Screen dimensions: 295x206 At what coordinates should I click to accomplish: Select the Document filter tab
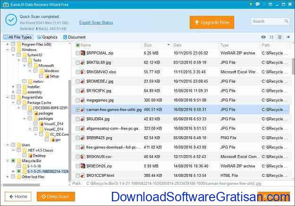tap(74, 37)
